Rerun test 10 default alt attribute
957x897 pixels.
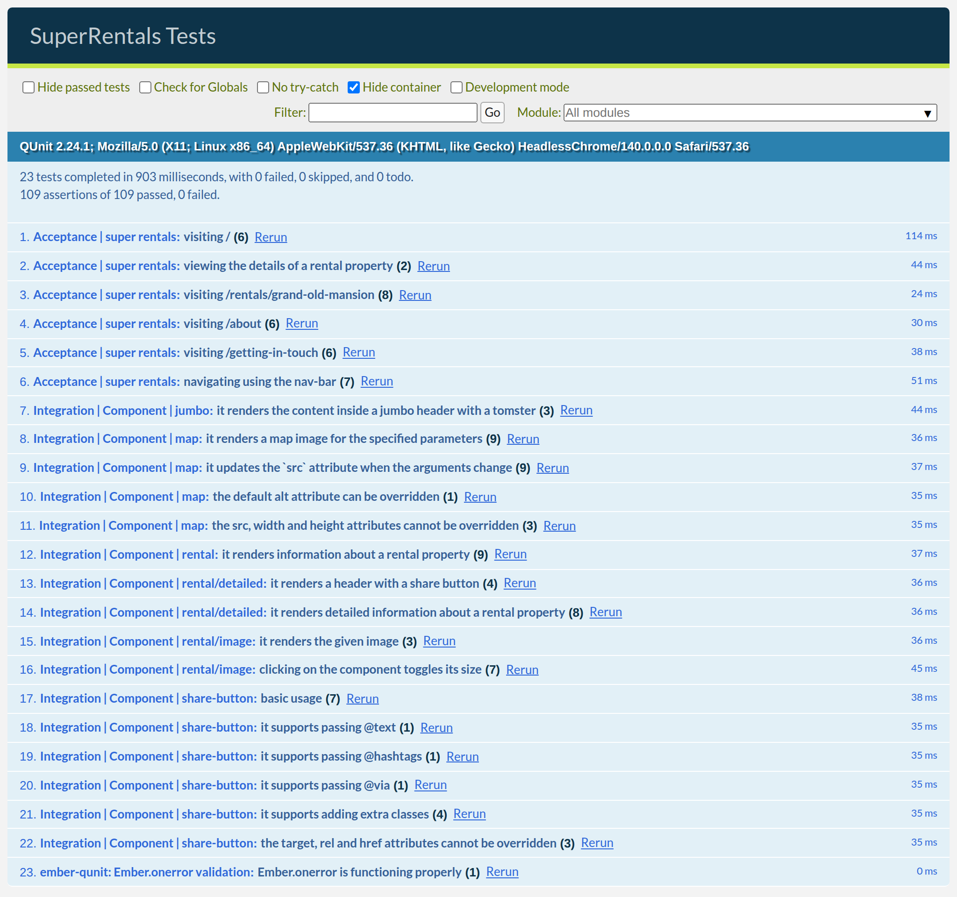479,497
